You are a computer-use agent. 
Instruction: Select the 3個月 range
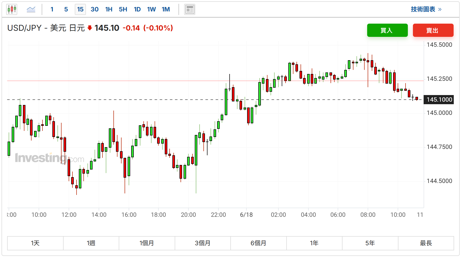[203, 243]
